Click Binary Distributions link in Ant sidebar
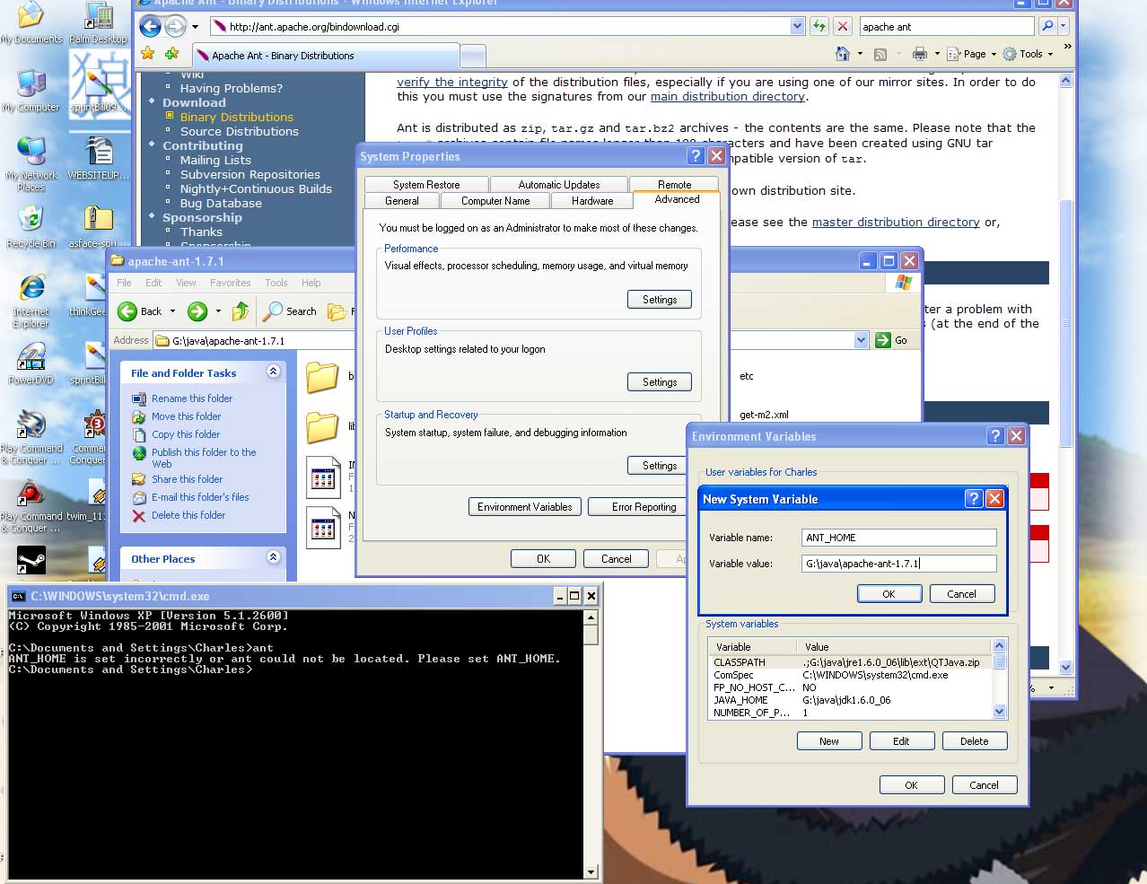This screenshot has height=884, width=1147. click(237, 117)
